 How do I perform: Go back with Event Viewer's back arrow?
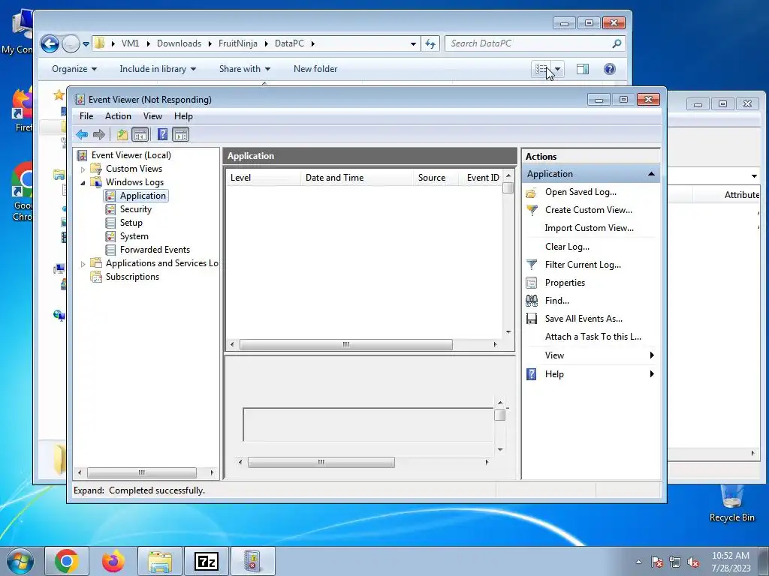[82, 134]
